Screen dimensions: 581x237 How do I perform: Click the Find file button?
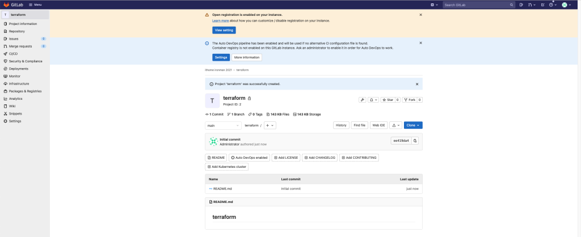point(359,125)
